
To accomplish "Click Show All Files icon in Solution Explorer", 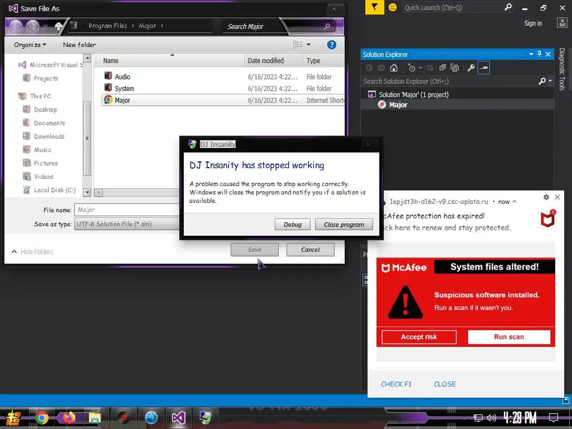I will [x=455, y=68].
